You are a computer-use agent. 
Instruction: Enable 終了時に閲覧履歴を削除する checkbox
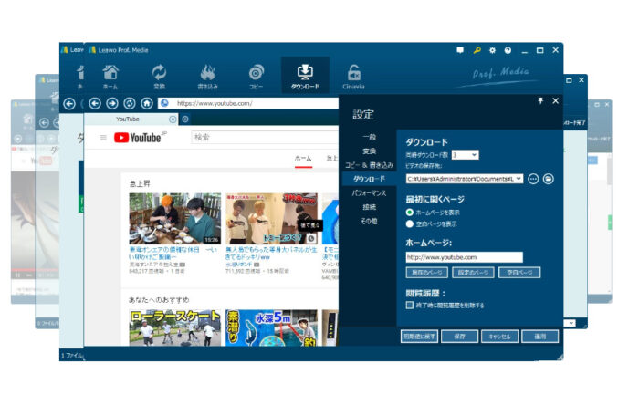coord(410,305)
